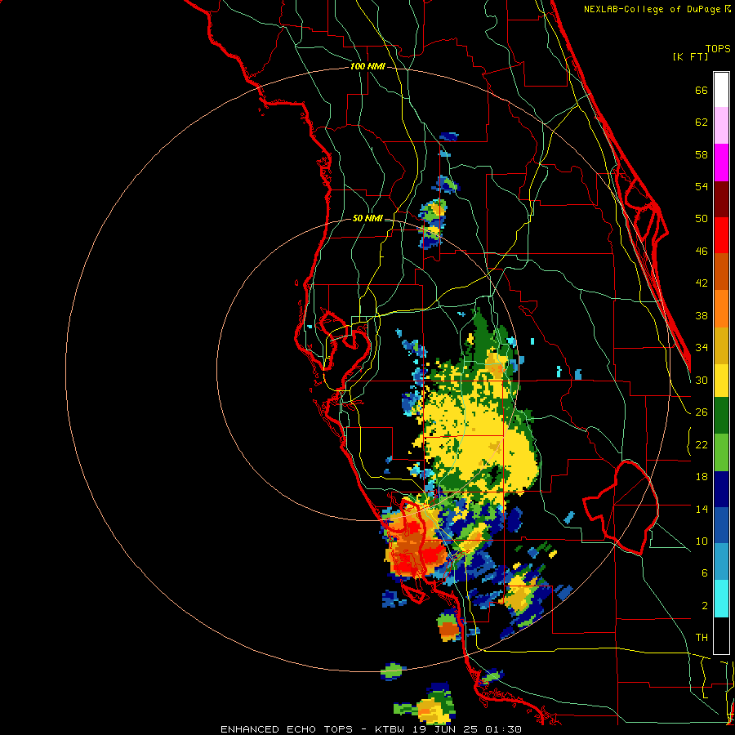Select the magenta legend swatch
The image size is (735, 735).
click(721, 163)
